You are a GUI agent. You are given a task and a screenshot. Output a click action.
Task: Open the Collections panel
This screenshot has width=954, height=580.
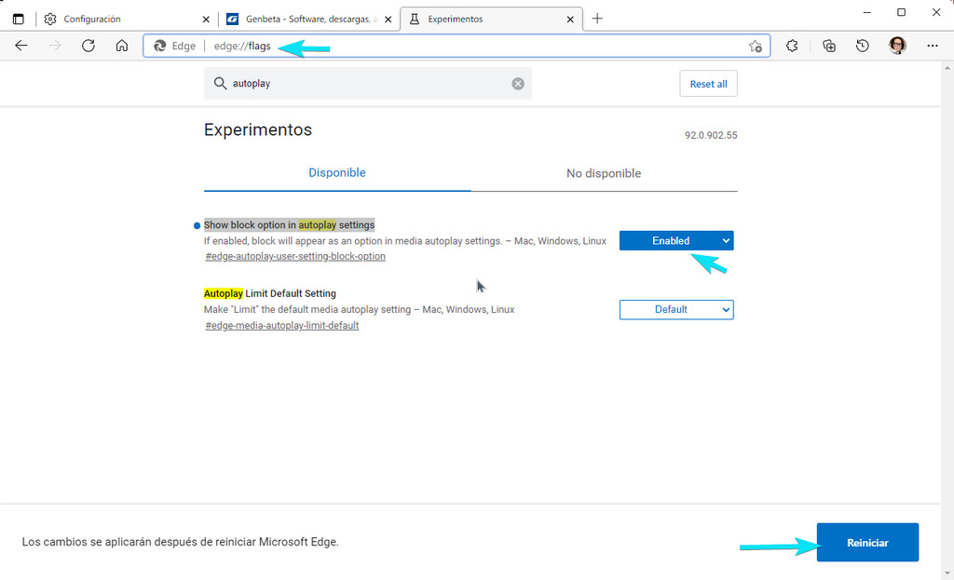[x=829, y=45]
